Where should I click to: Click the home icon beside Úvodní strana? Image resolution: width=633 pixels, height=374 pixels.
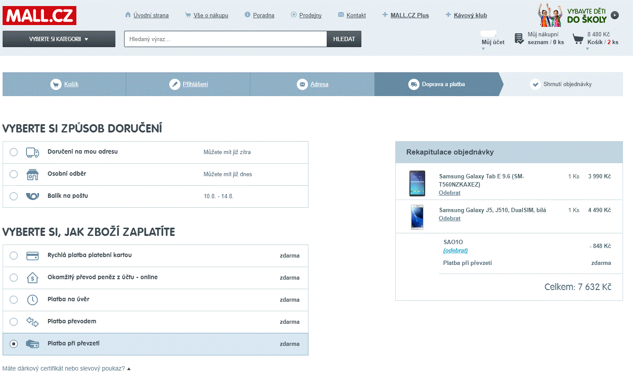[x=128, y=15]
